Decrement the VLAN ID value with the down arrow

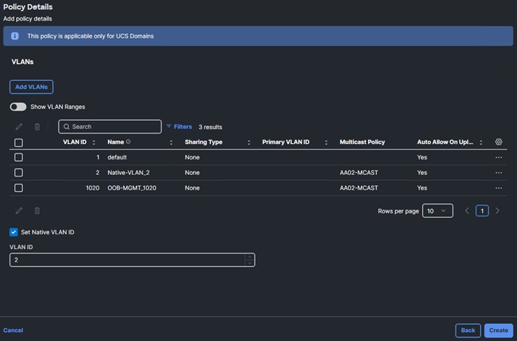coord(250,263)
